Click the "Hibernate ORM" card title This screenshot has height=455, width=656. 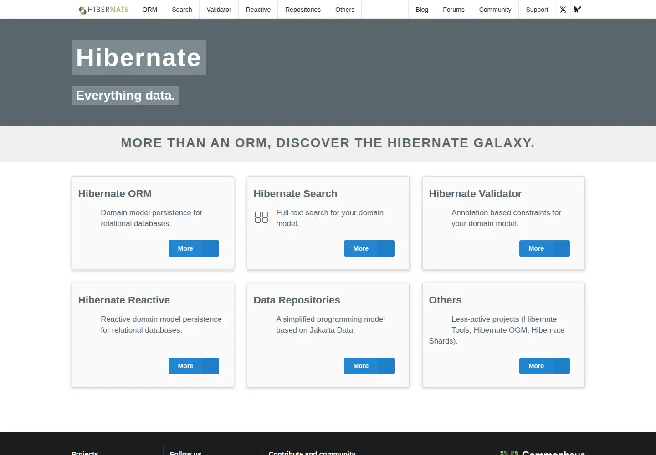pos(115,194)
